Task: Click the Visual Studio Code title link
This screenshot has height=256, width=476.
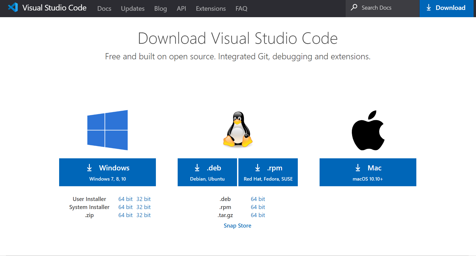Action: point(54,8)
